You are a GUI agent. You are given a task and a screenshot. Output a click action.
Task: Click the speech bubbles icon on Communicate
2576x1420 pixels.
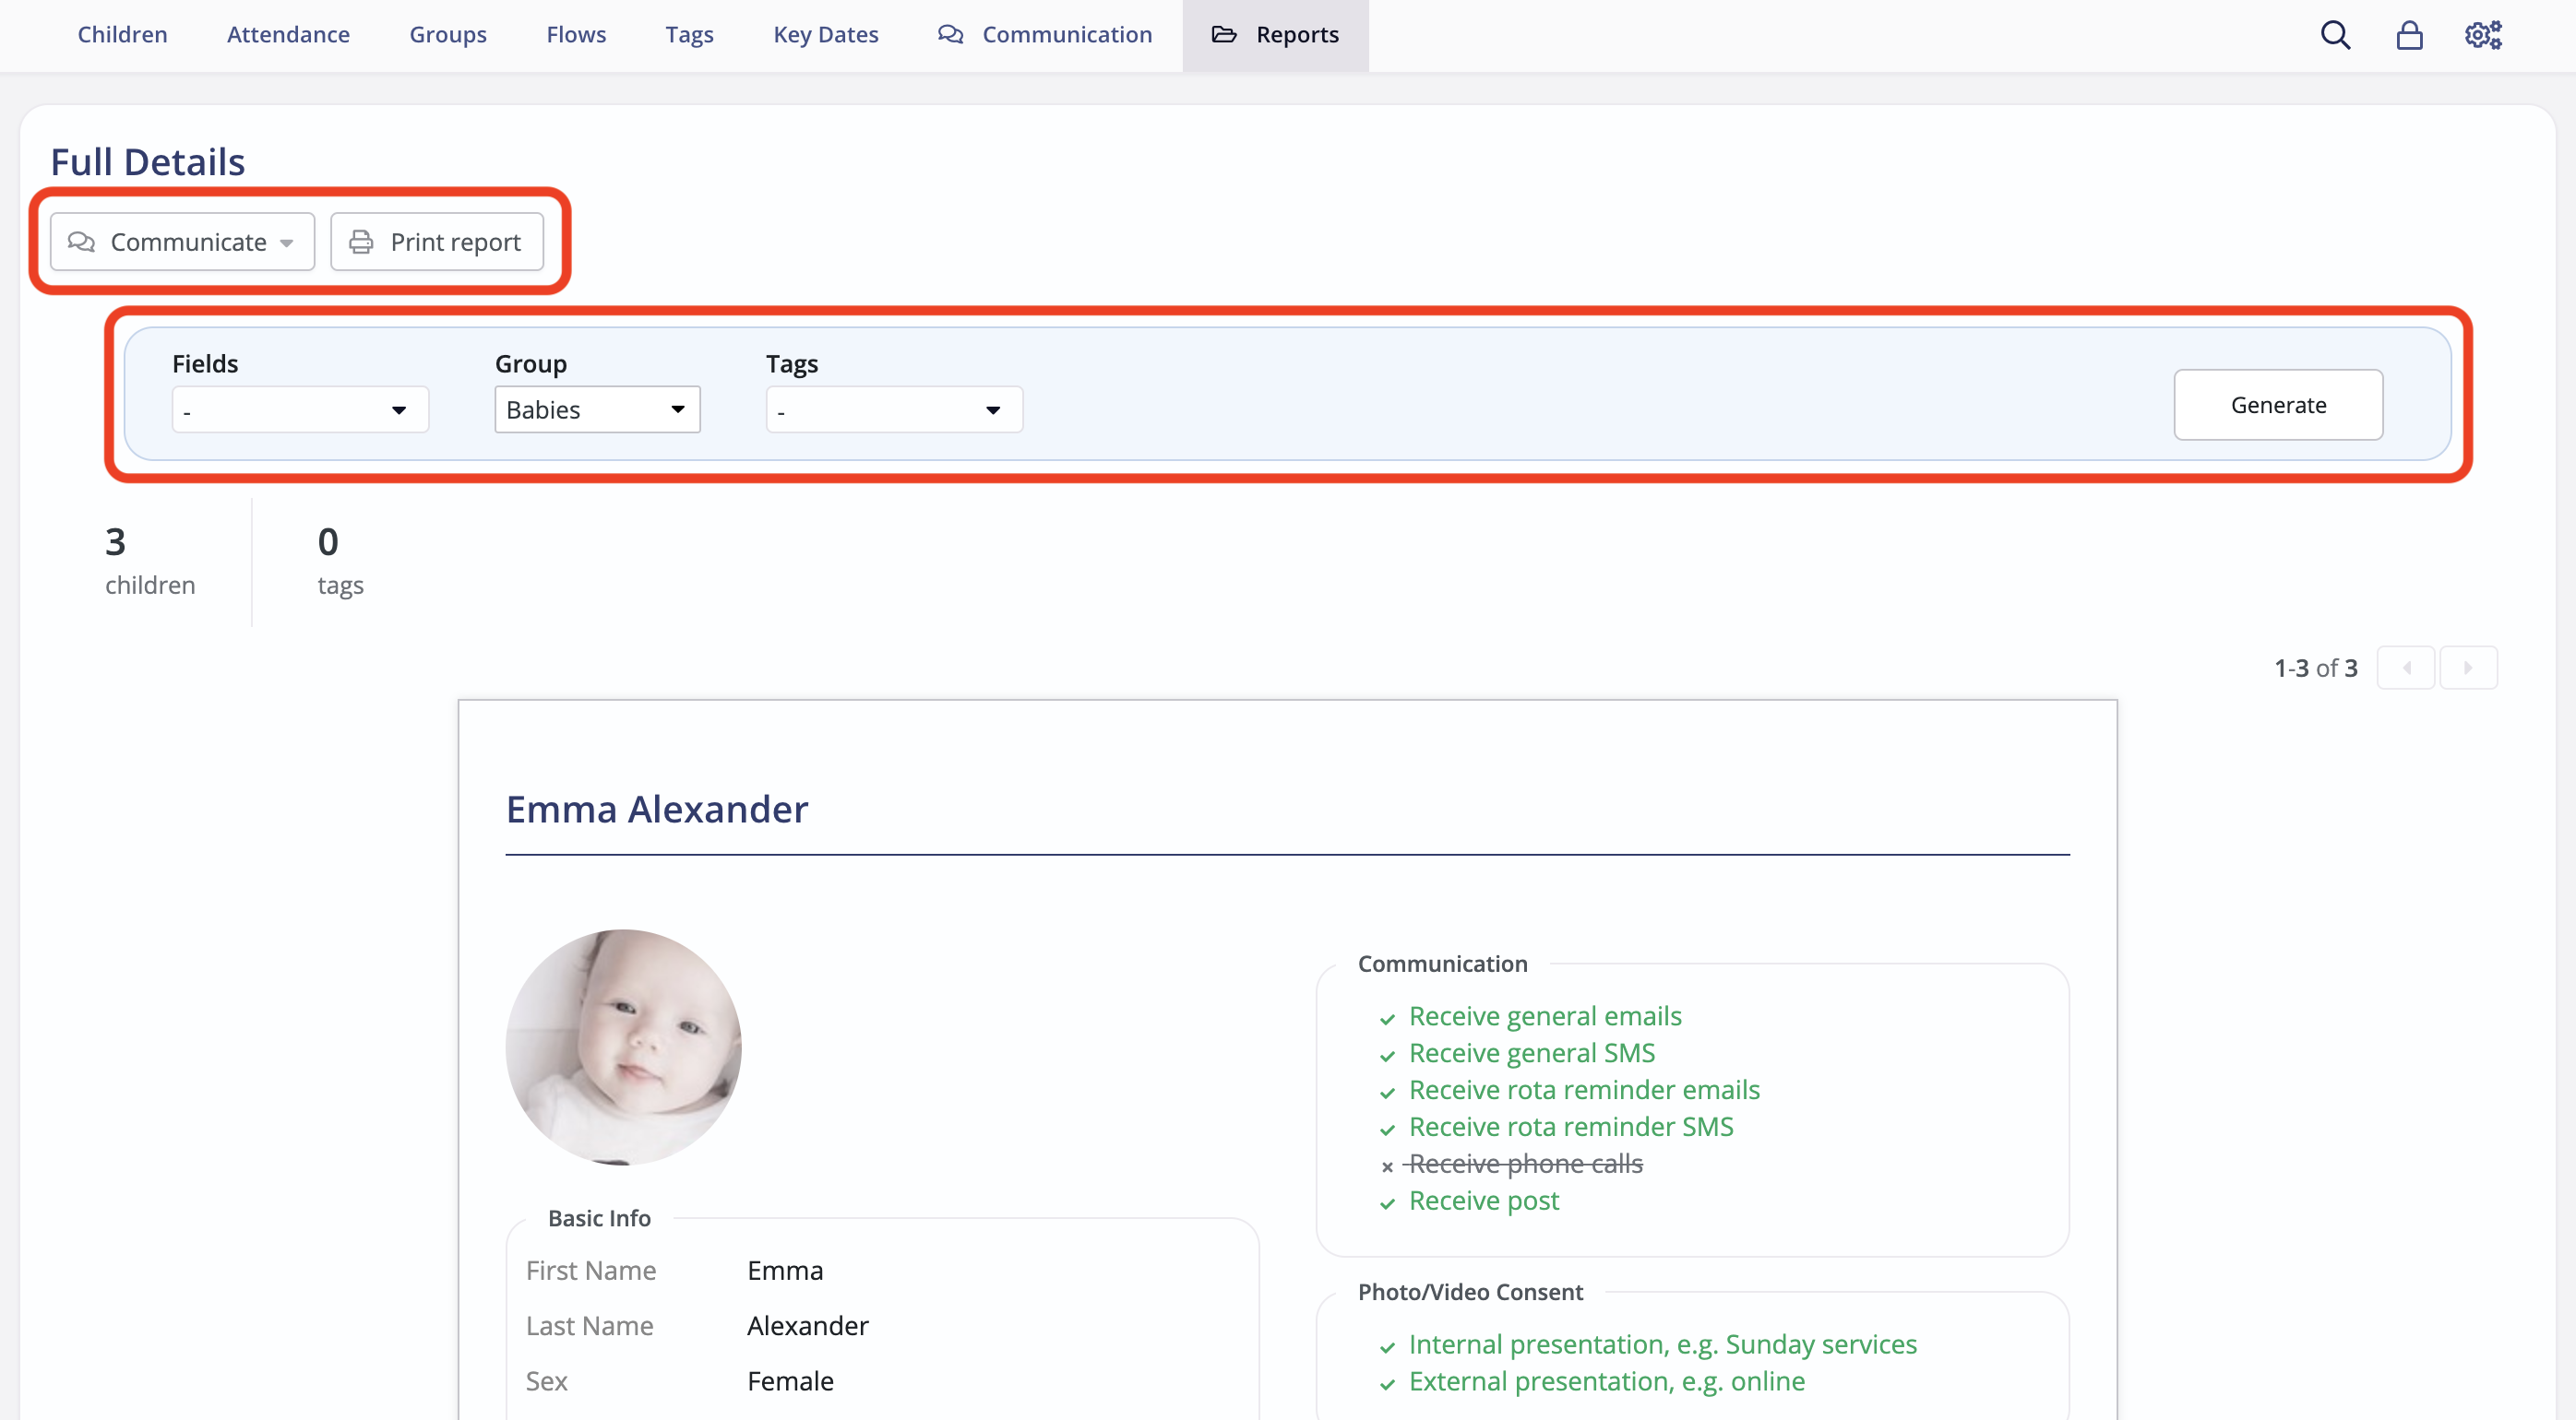click(x=81, y=242)
